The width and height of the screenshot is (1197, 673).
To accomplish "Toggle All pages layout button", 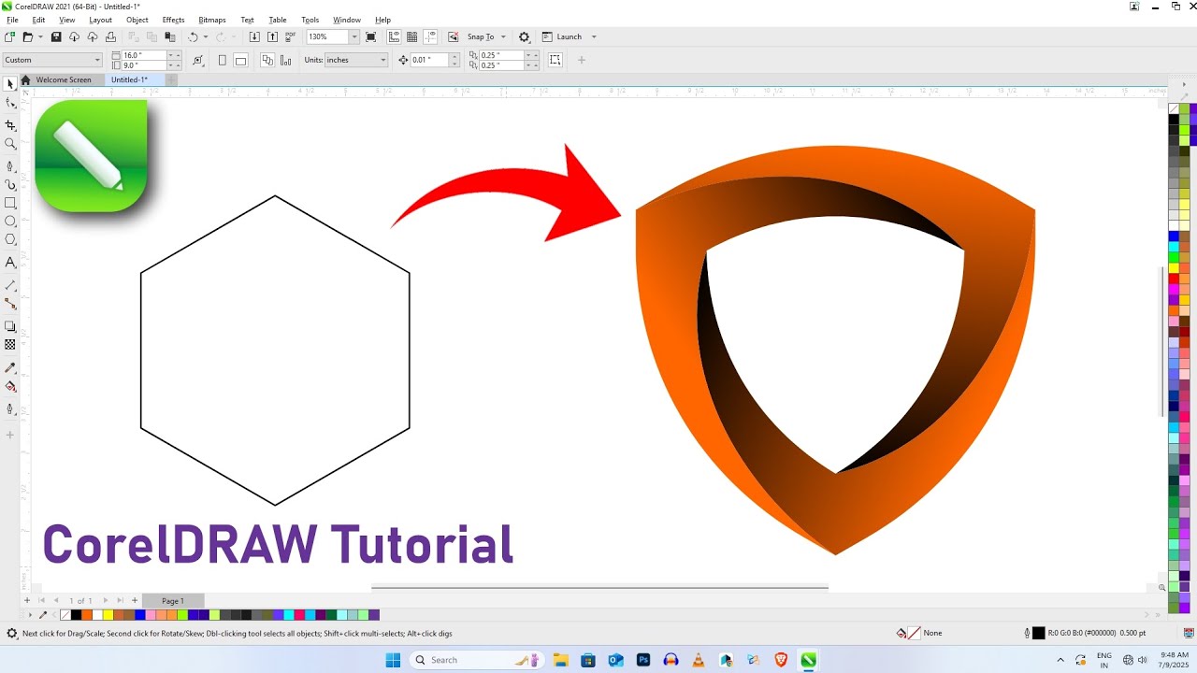I will tap(267, 60).
